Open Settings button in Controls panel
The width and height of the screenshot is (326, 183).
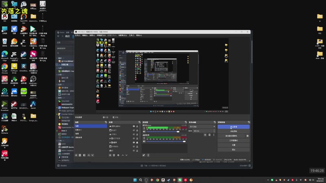(233, 145)
